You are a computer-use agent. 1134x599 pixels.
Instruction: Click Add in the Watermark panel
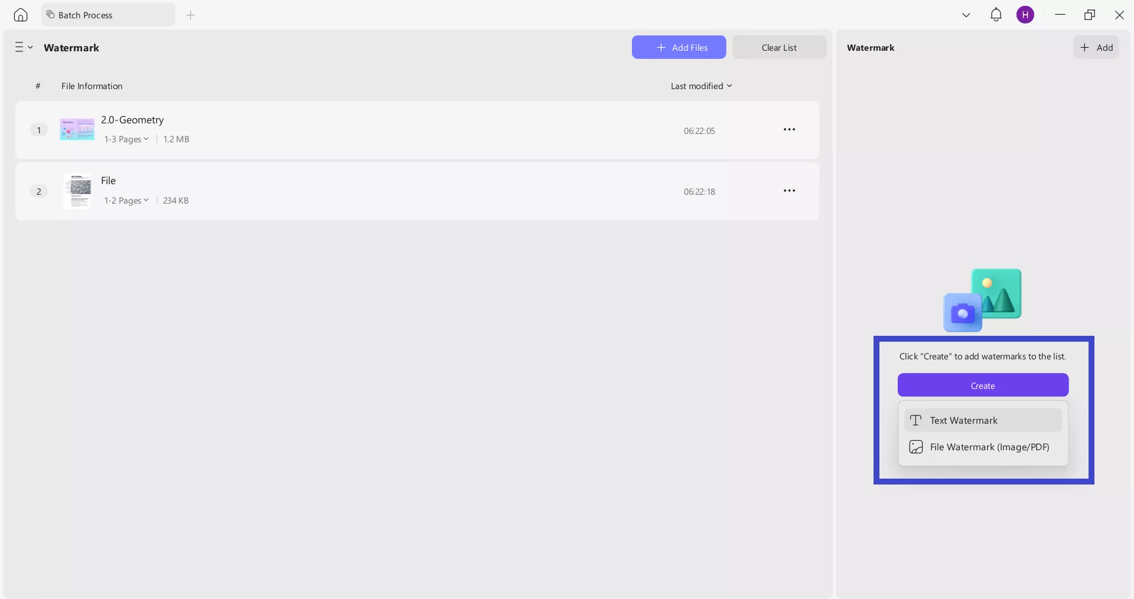tap(1096, 47)
